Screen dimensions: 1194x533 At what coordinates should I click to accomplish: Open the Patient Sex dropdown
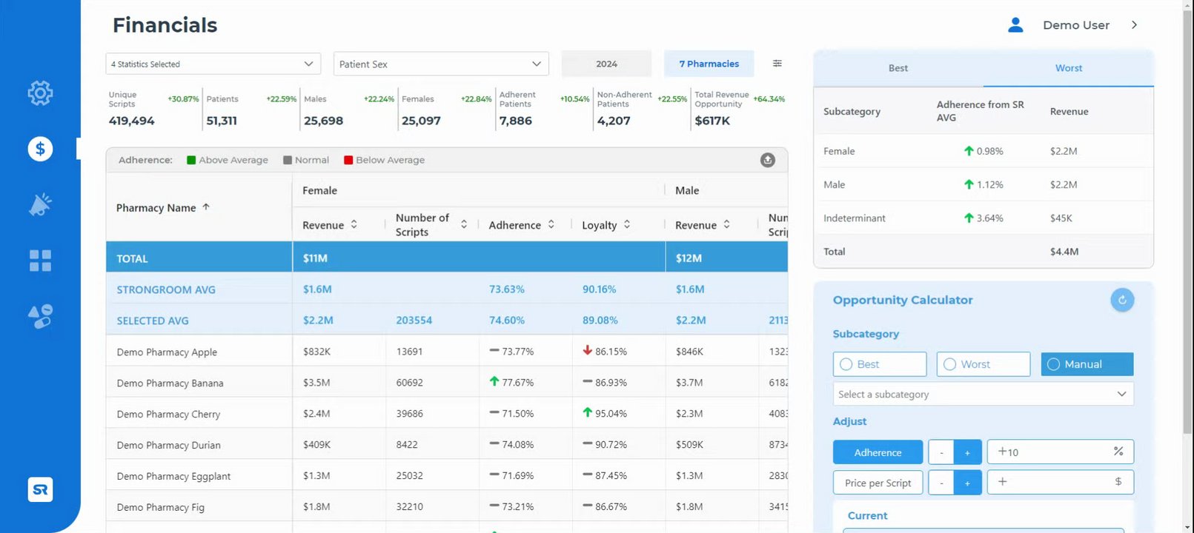click(441, 64)
